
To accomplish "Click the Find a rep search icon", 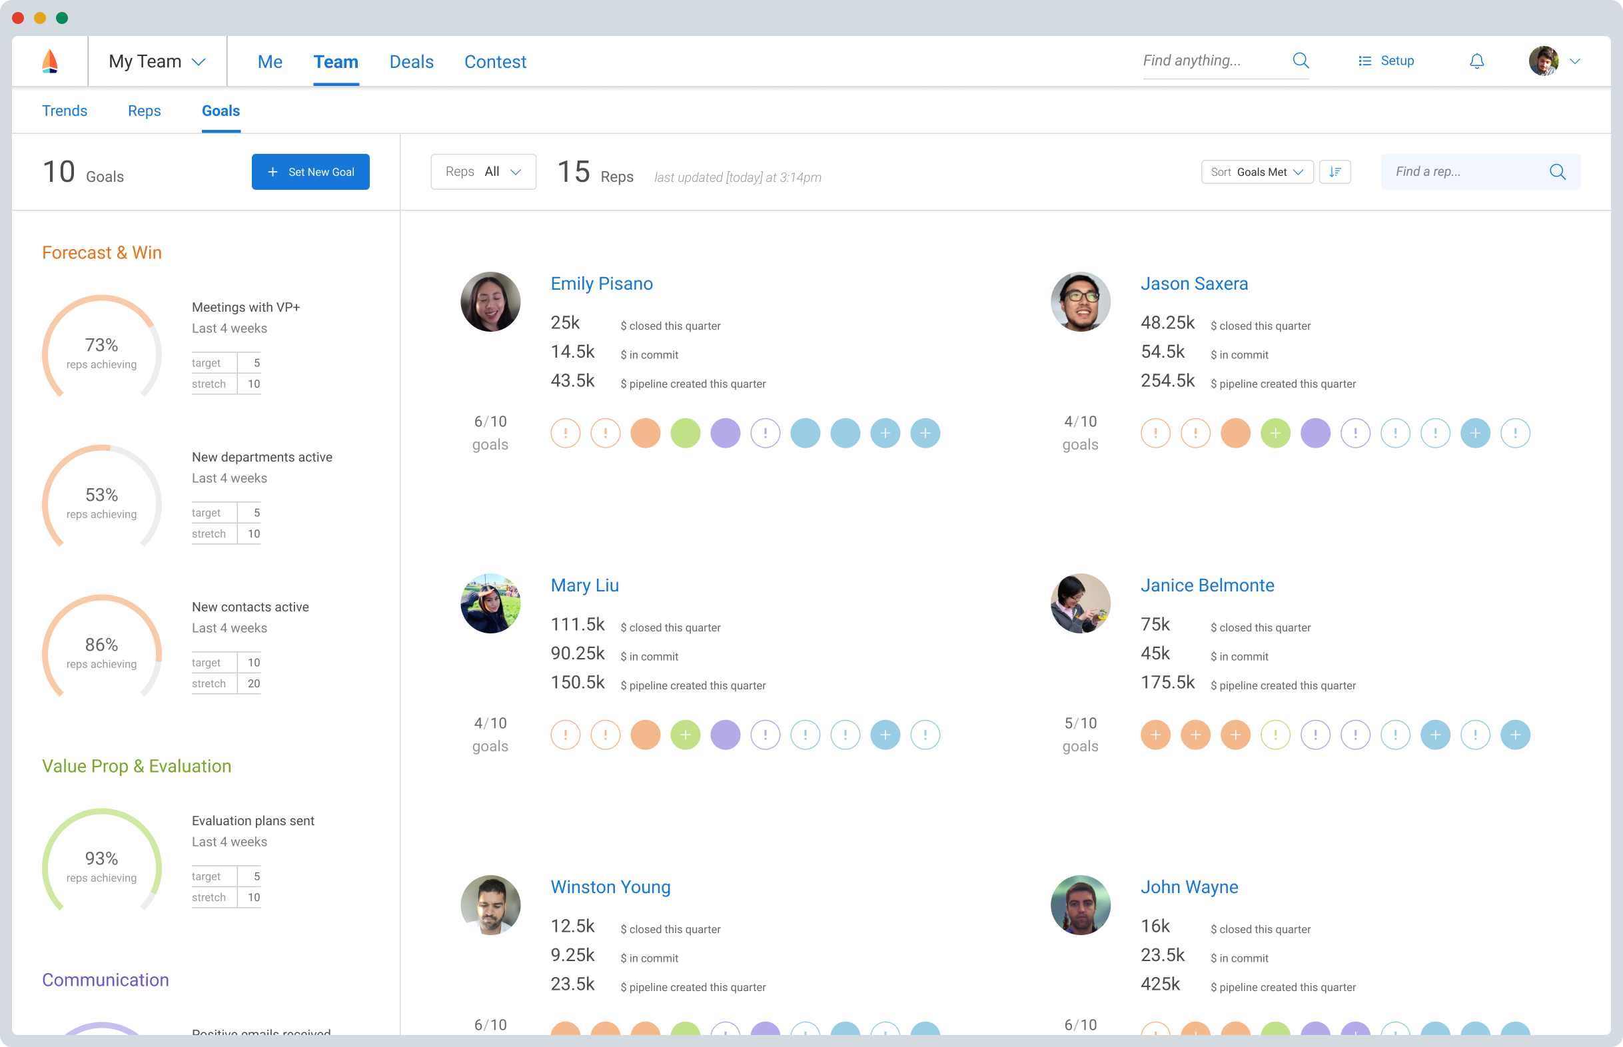I will click(x=1557, y=172).
